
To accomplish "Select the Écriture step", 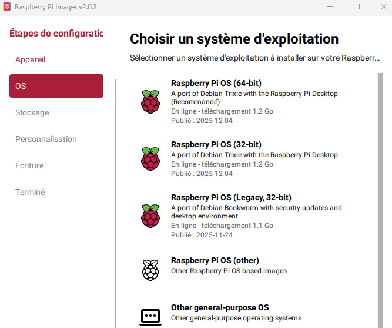I will [29, 165].
